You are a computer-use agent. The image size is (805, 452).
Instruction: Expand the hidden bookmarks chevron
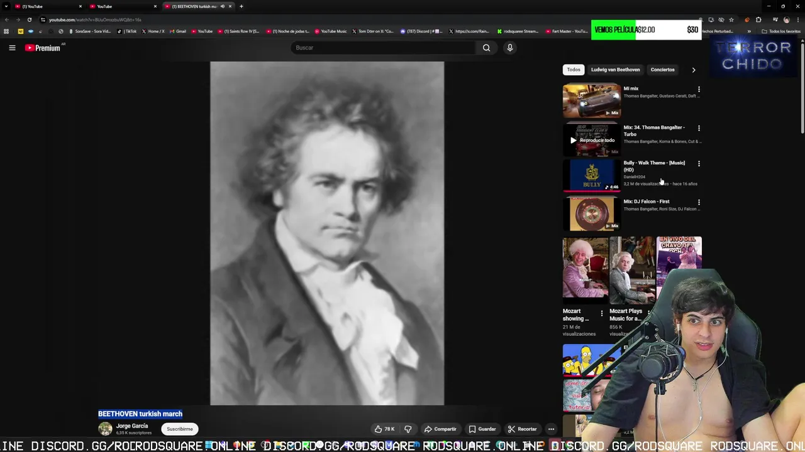point(748,31)
